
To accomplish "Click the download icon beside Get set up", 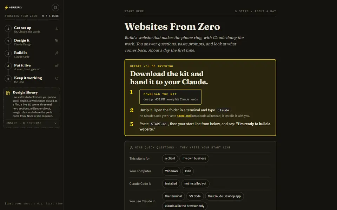I will (x=57, y=28).
